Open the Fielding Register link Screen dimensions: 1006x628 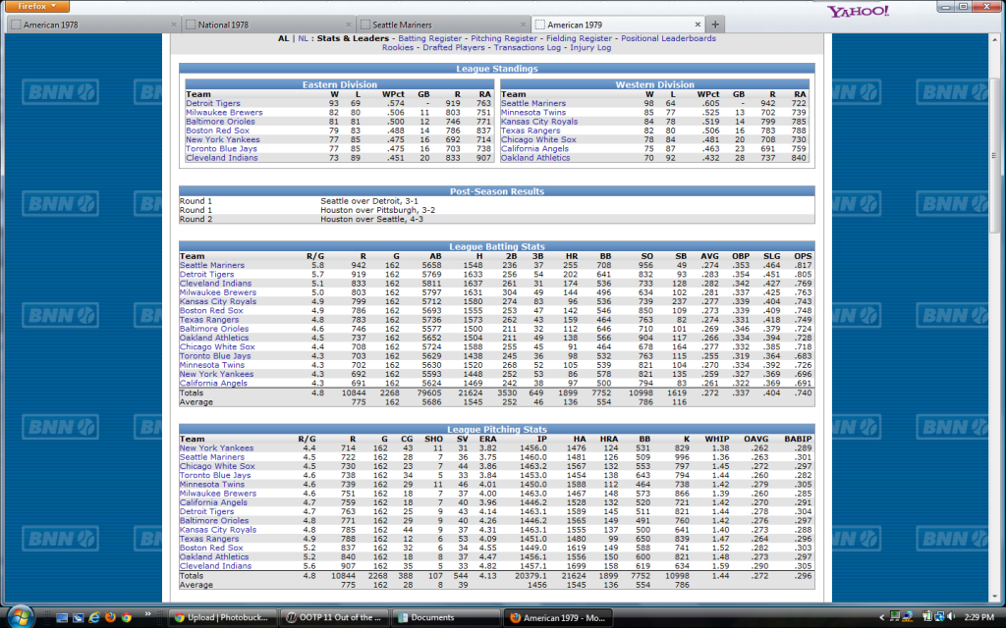tap(579, 38)
